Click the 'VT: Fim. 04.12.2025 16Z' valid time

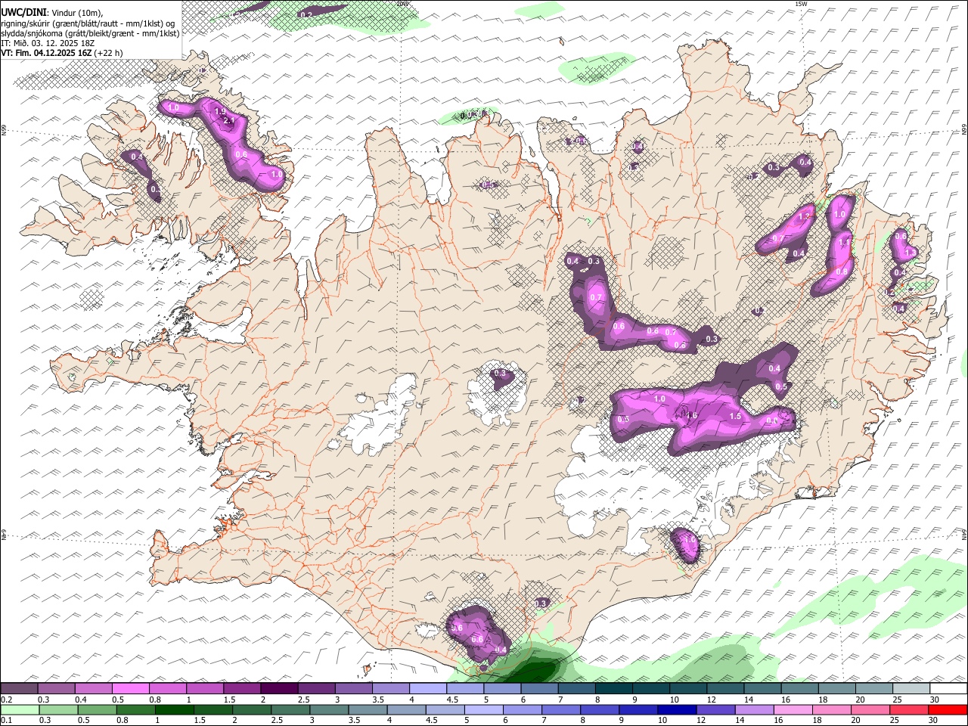point(46,53)
